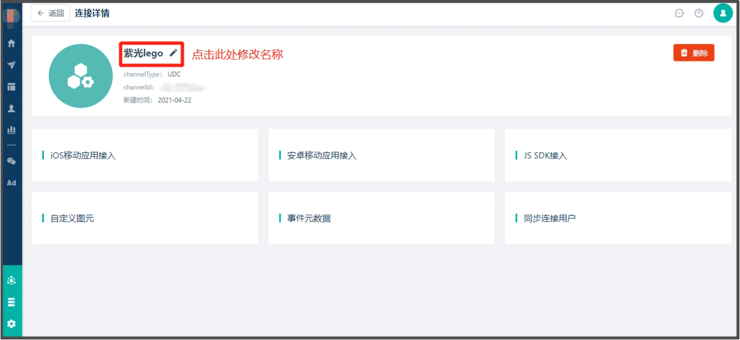Open the layout template icon in sidebar
This screenshot has width=740, height=340.
(x=11, y=86)
